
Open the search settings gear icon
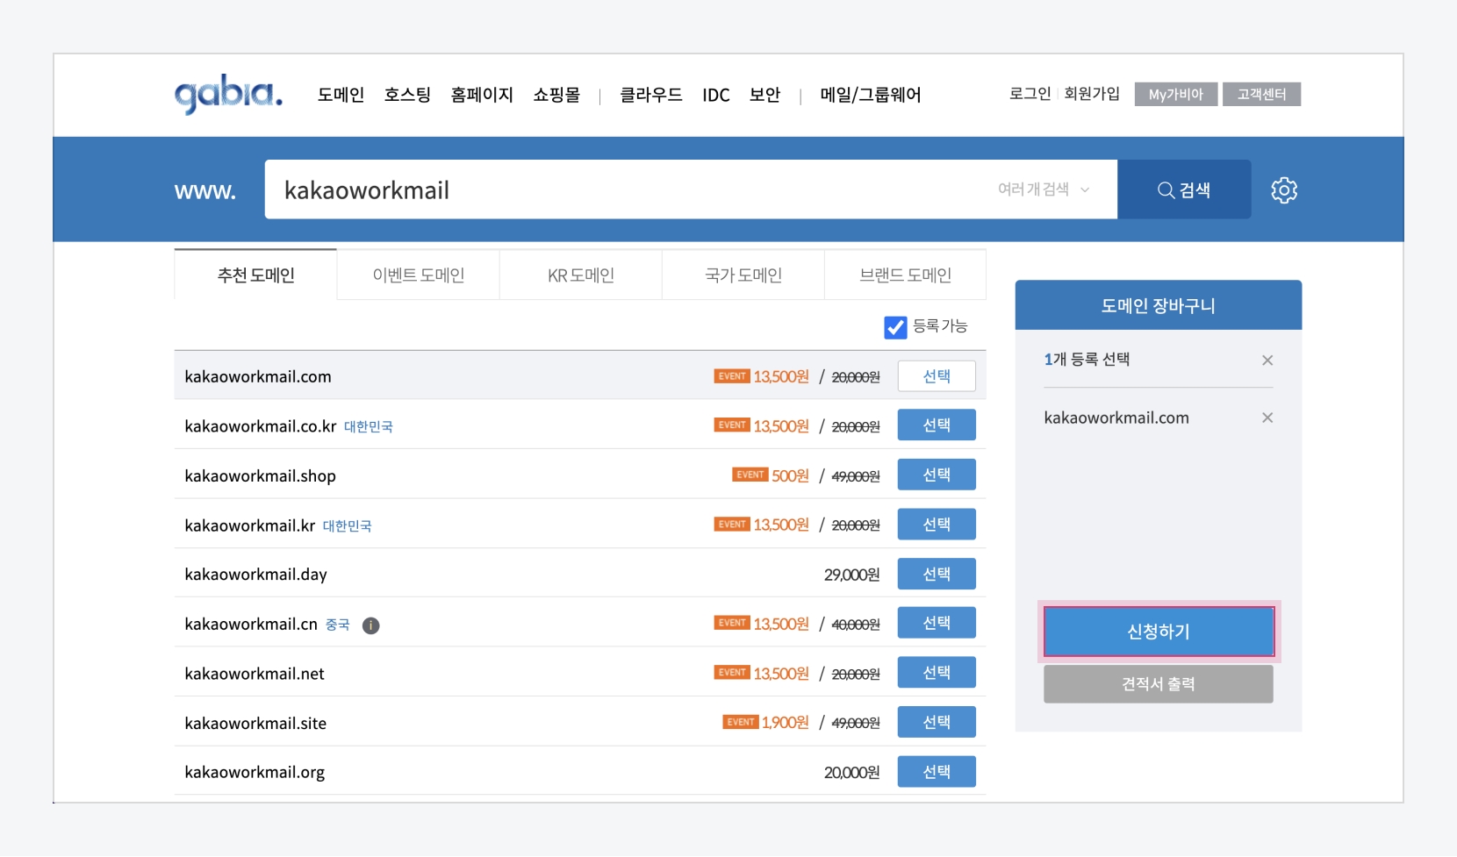[1283, 189]
